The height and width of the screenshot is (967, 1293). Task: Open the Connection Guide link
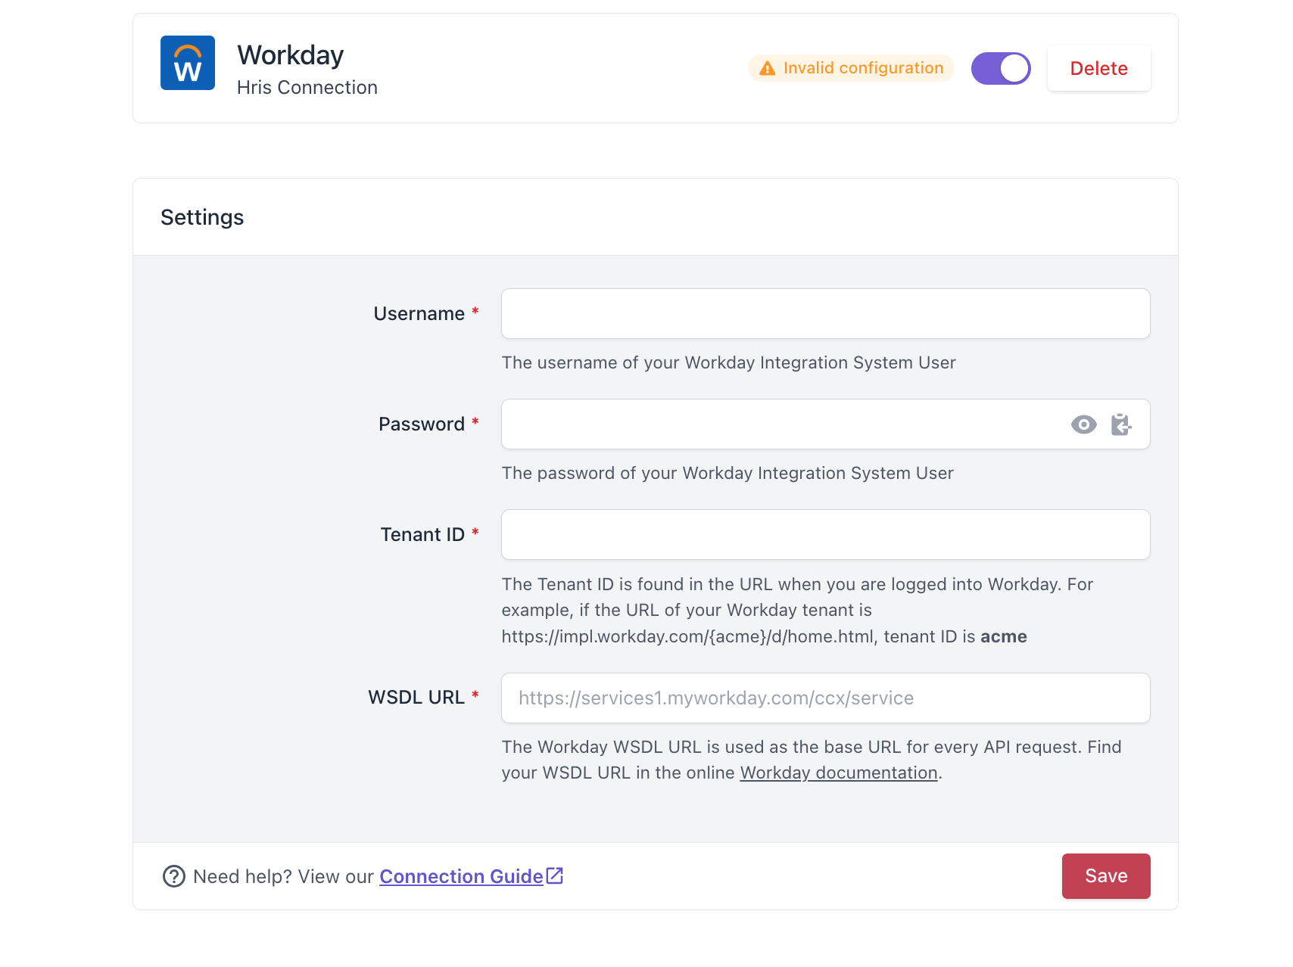click(x=461, y=876)
